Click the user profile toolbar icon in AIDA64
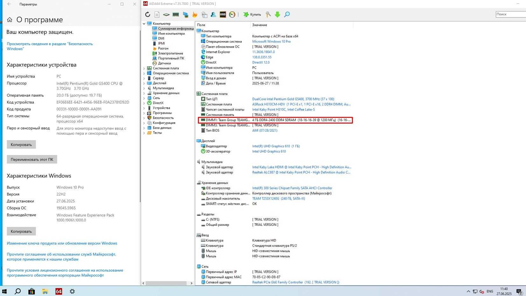526x296 pixels. [213, 14]
